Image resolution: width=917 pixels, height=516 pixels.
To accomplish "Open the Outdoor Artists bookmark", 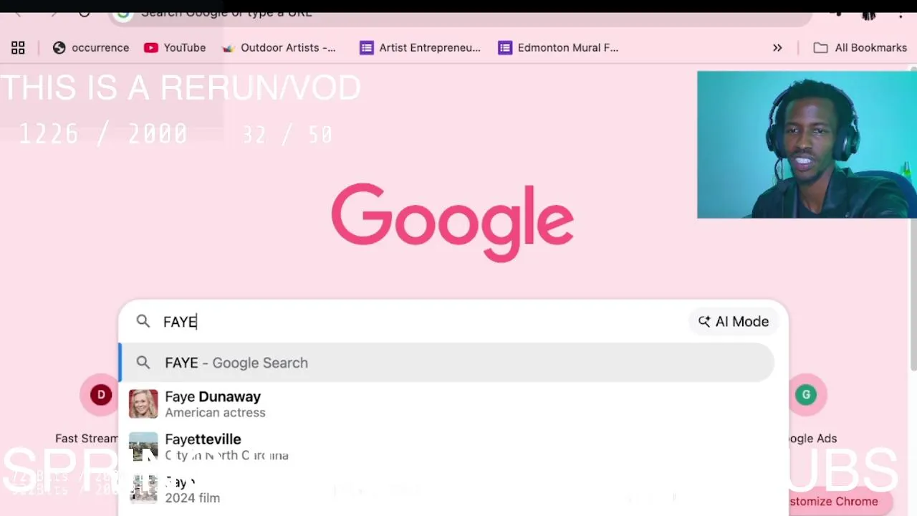I will (x=279, y=48).
